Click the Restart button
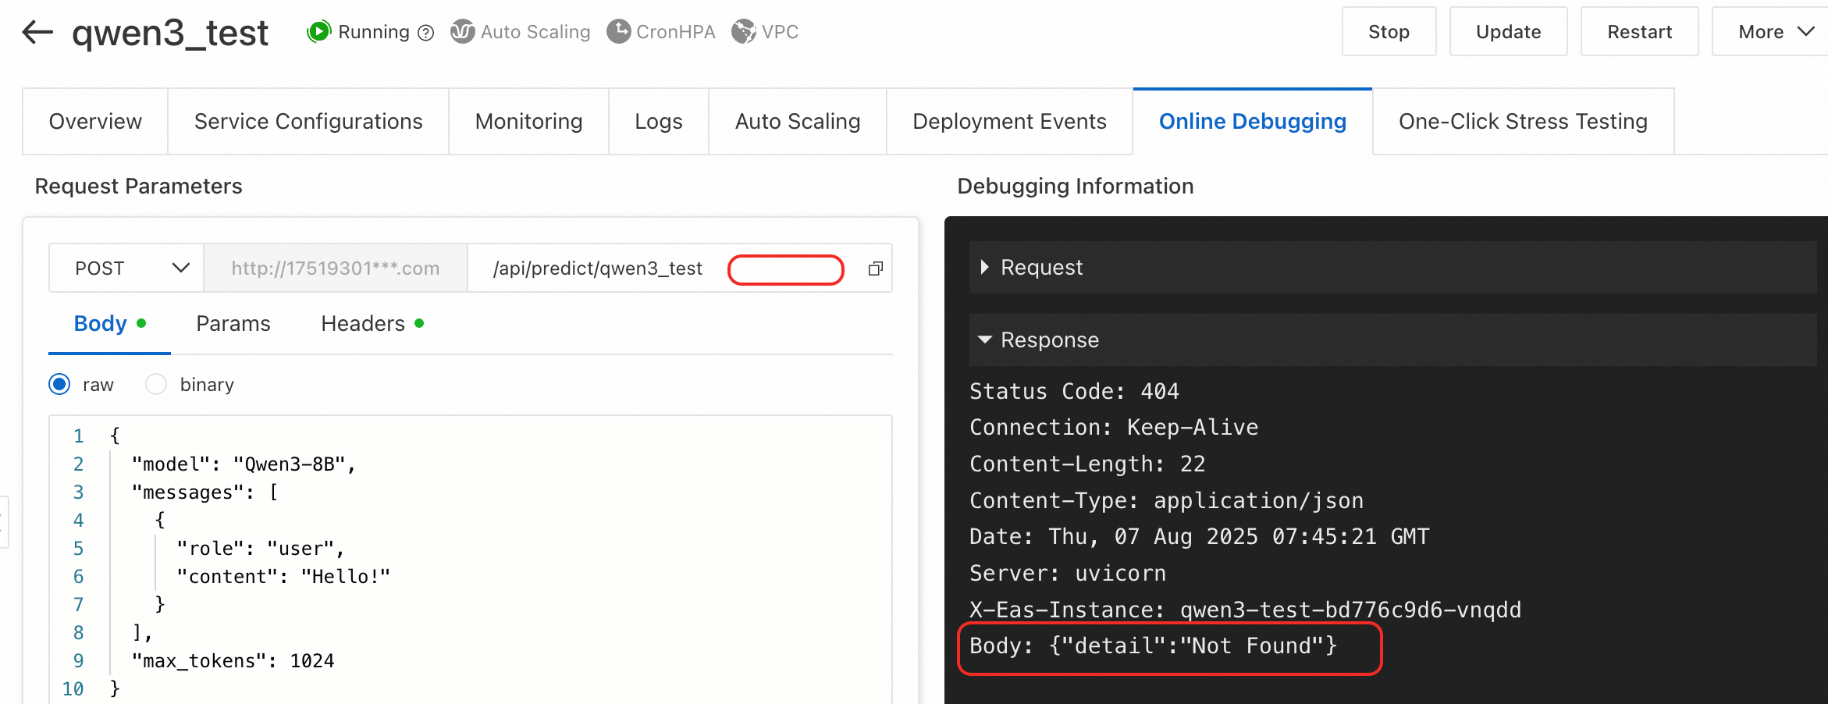1828x704 pixels. (1639, 32)
